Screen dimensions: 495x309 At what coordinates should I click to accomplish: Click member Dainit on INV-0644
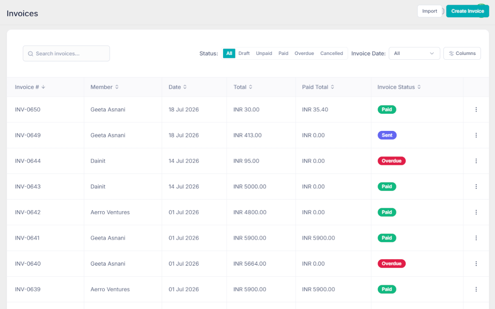98,161
